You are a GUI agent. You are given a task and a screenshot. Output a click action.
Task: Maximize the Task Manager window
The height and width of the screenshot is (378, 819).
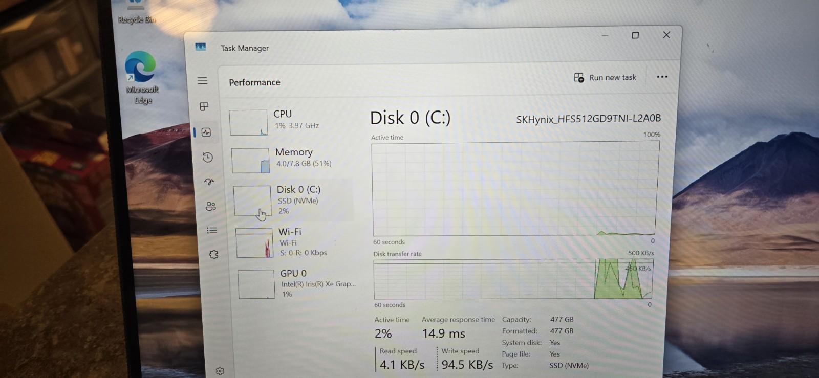(635, 35)
